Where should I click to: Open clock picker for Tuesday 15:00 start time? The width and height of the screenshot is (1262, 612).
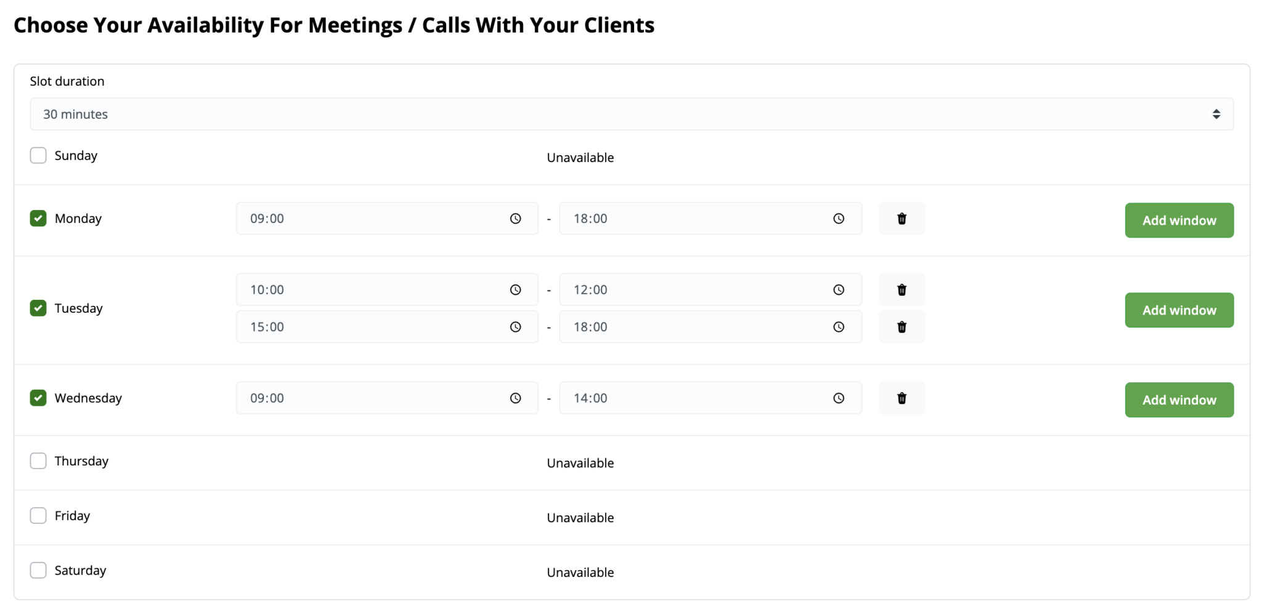coord(516,327)
